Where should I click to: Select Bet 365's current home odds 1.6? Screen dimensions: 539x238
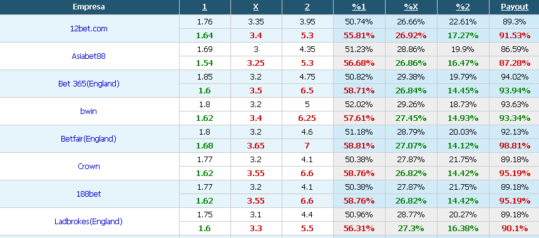[205, 91]
